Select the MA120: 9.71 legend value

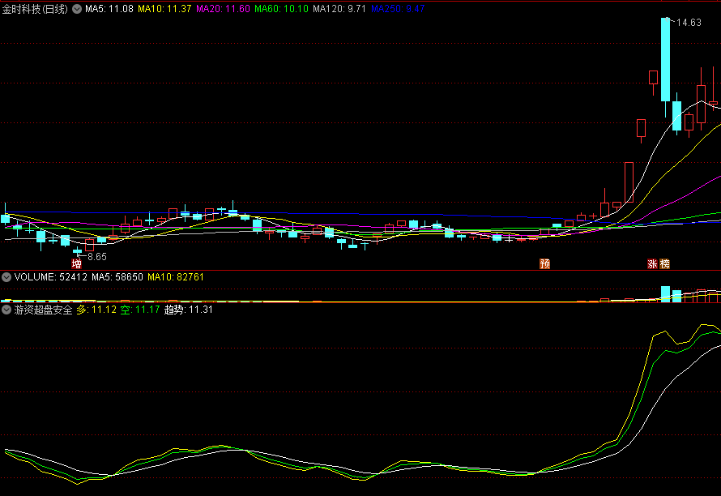pos(339,9)
